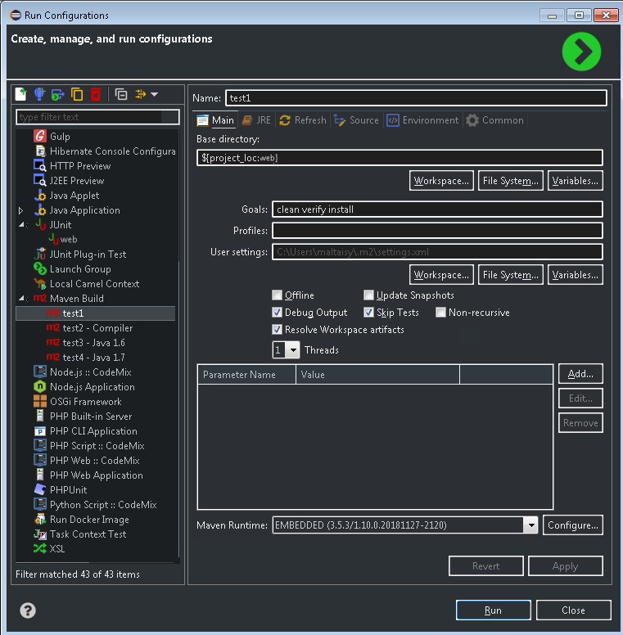Select the test2 - Compiler configuration
Screen dimensions: 623x635
pos(97,328)
